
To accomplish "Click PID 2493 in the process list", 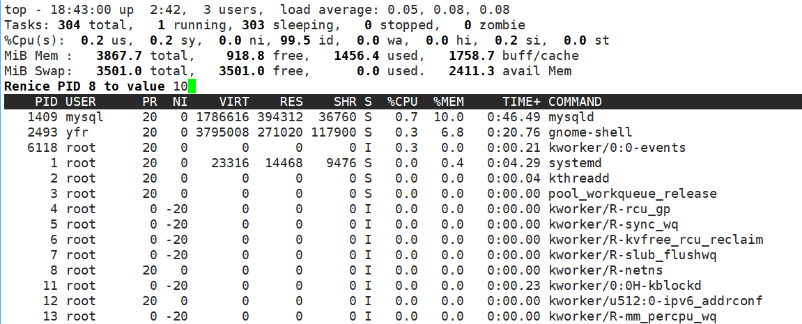I will tap(42, 132).
